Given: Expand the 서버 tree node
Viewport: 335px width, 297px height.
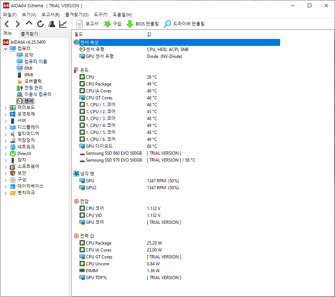Looking at the screenshot, I should [6, 121].
